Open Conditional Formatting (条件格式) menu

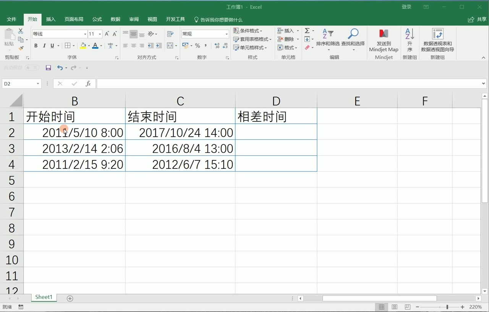[x=248, y=31]
